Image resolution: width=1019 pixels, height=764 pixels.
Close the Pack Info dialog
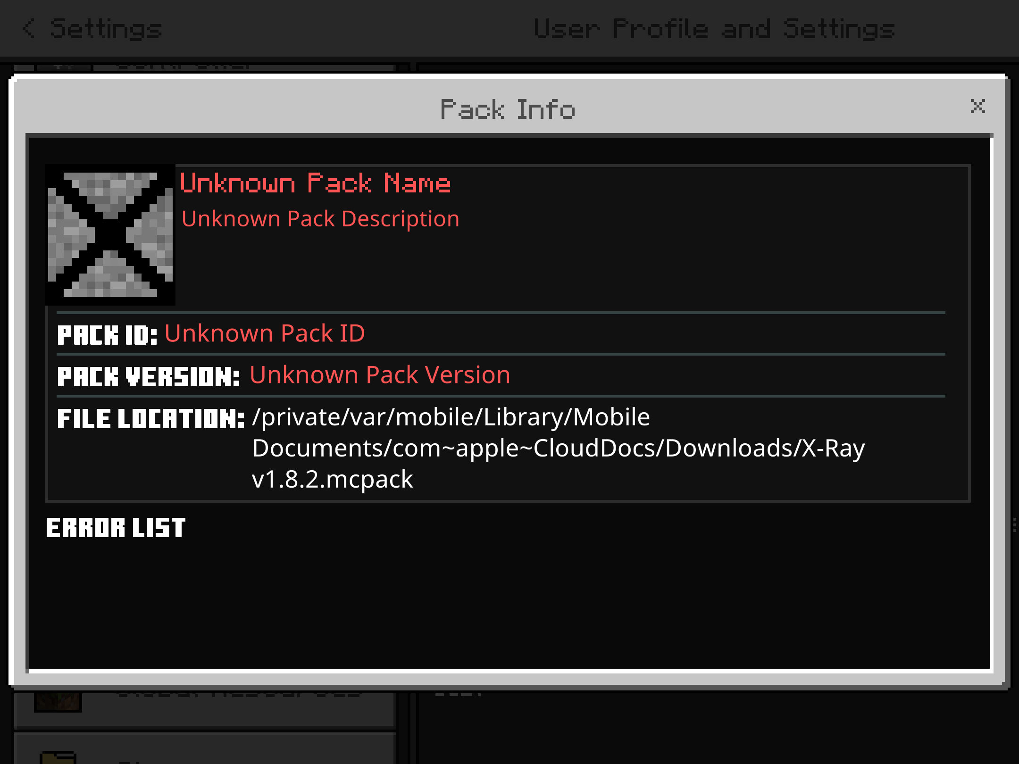click(x=977, y=106)
